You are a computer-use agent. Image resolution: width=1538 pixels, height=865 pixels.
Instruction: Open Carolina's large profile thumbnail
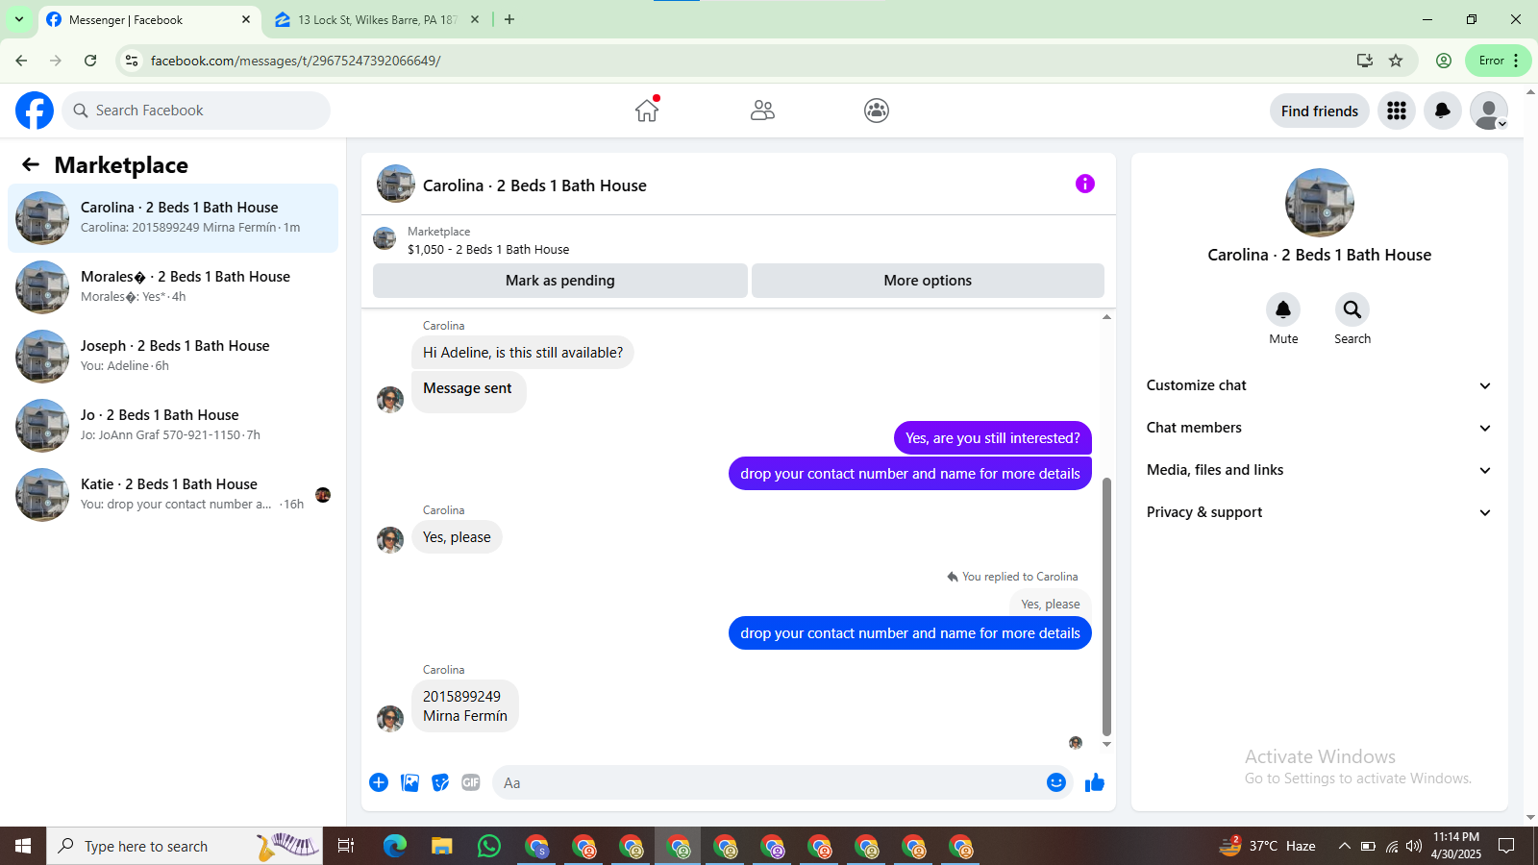click(1320, 203)
